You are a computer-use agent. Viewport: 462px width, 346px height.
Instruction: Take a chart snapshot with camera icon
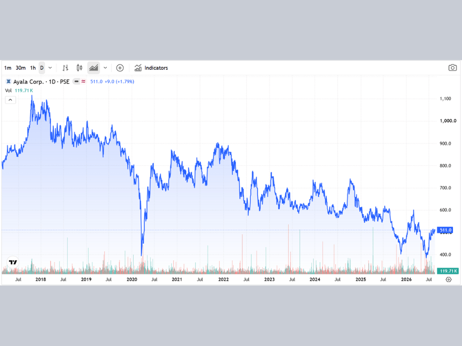pyautogui.click(x=453, y=68)
